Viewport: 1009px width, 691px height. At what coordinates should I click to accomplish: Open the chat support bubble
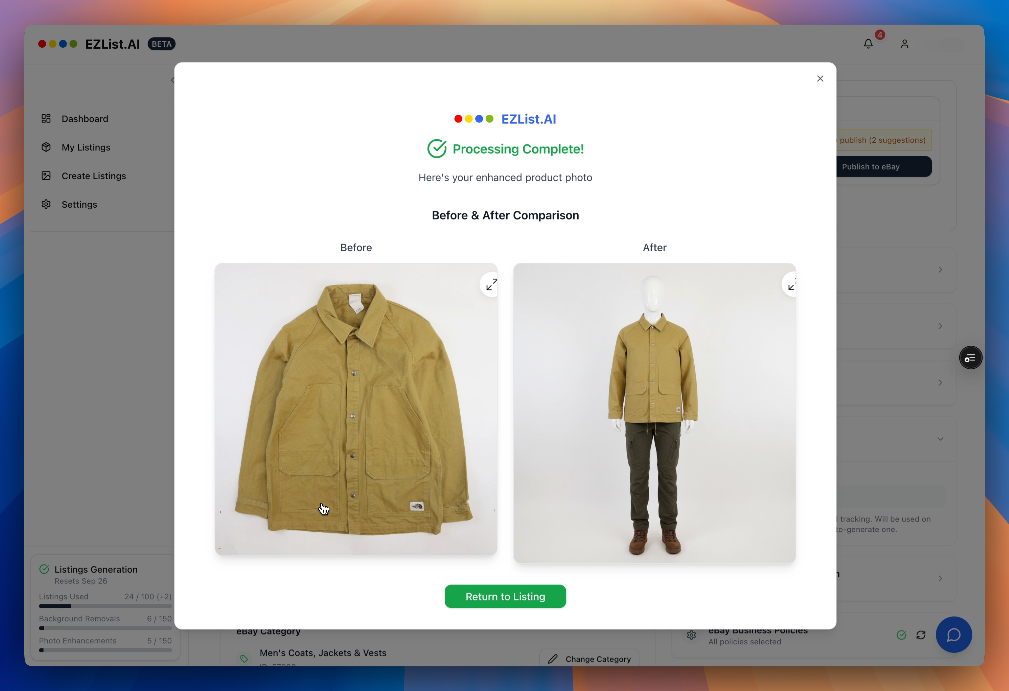953,635
